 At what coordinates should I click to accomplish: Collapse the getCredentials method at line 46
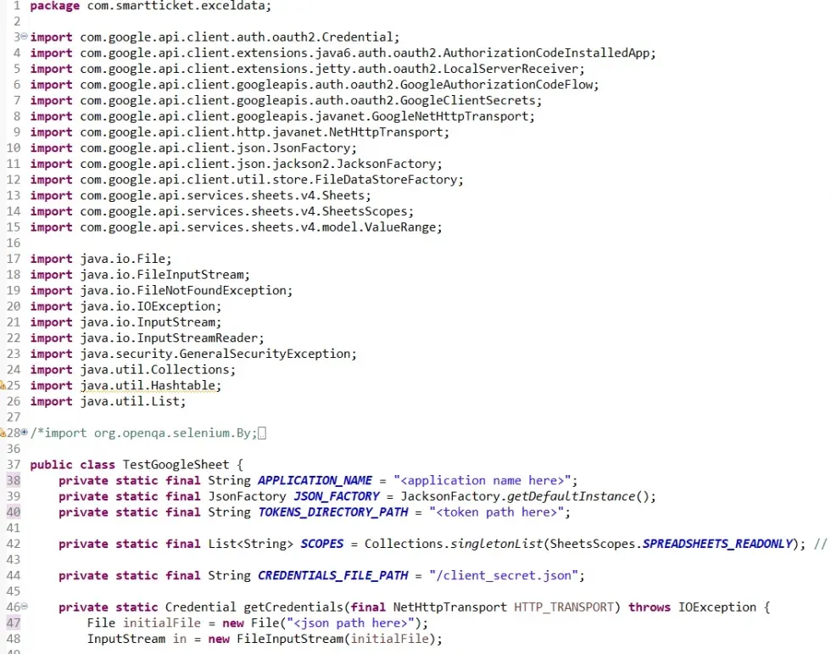[24, 606]
